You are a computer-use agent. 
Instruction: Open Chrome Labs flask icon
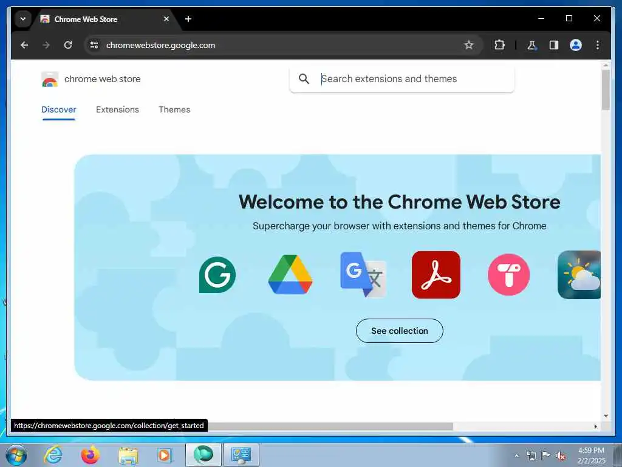coord(531,45)
